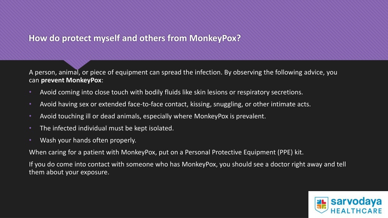This screenshot has height=218, width=388.
Task: Click the Personal Protective Equipment (PPE) sentence
Action: tap(166, 152)
